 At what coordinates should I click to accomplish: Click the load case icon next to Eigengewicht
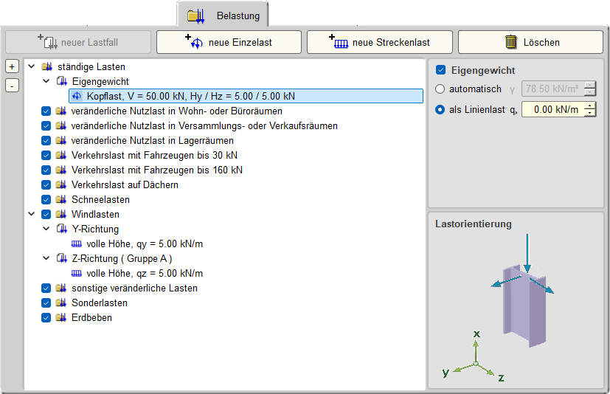click(x=61, y=81)
